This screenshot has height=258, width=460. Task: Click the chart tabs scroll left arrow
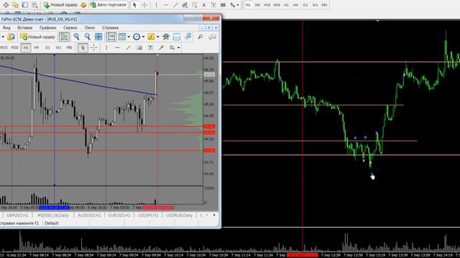pyautogui.click(x=207, y=215)
